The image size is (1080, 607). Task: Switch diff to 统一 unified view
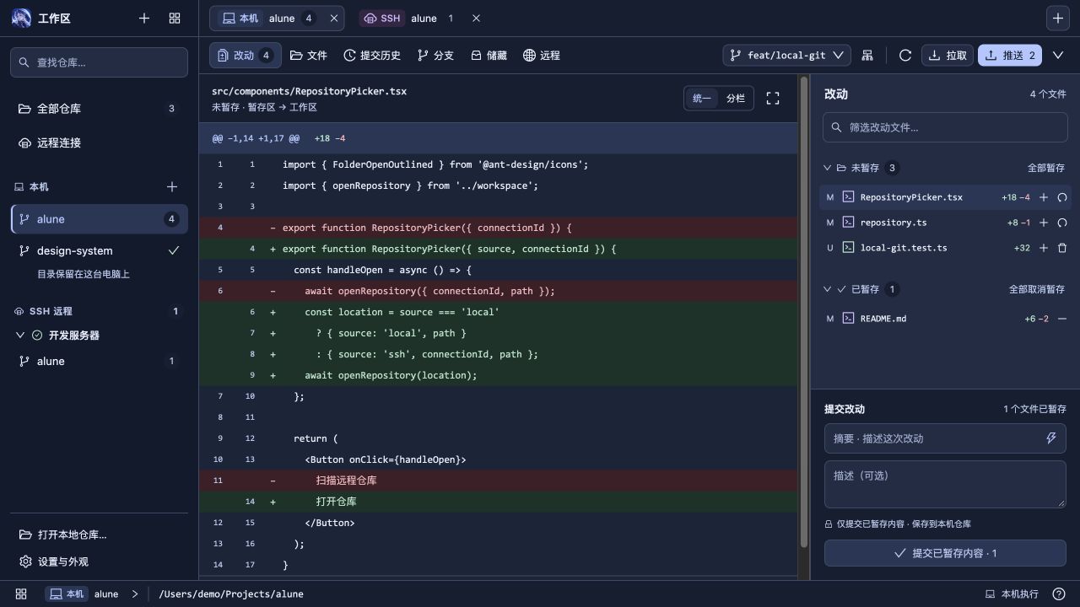pos(702,99)
